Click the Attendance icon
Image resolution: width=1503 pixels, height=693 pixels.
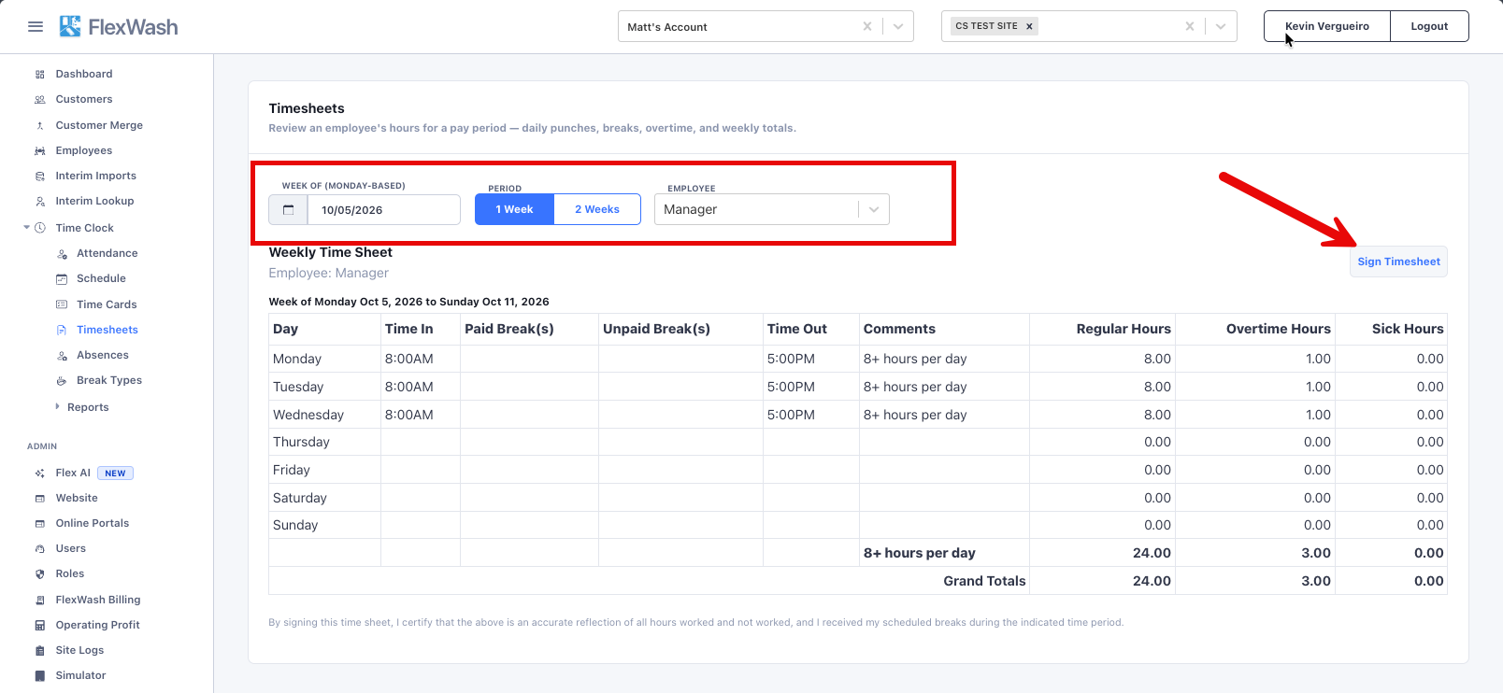click(62, 253)
